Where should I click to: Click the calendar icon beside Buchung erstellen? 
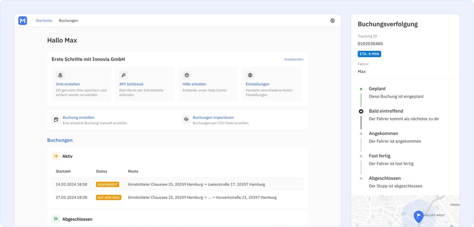tap(56, 120)
